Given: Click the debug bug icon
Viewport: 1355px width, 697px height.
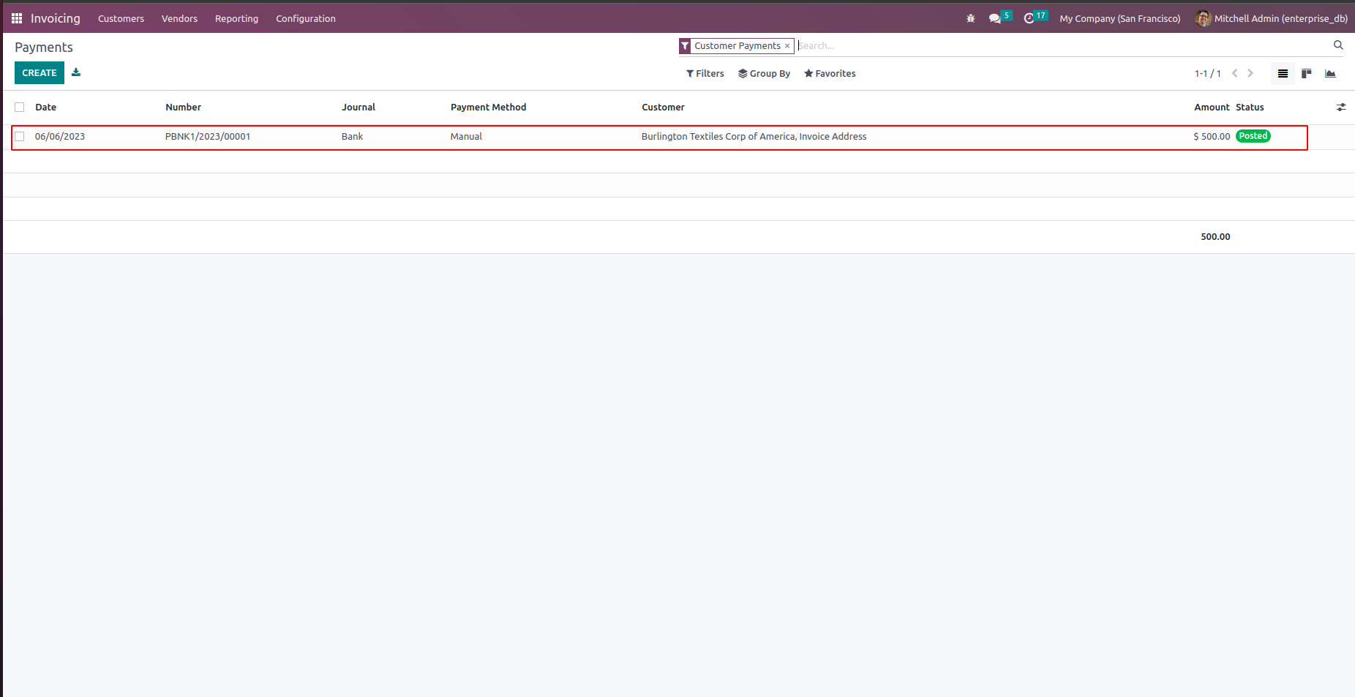Looking at the screenshot, I should pyautogui.click(x=971, y=18).
